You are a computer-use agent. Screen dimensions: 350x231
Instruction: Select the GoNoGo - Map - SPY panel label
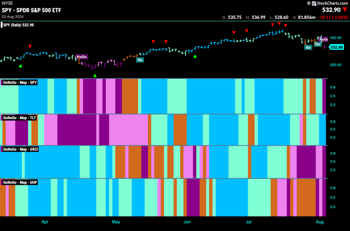(19, 83)
